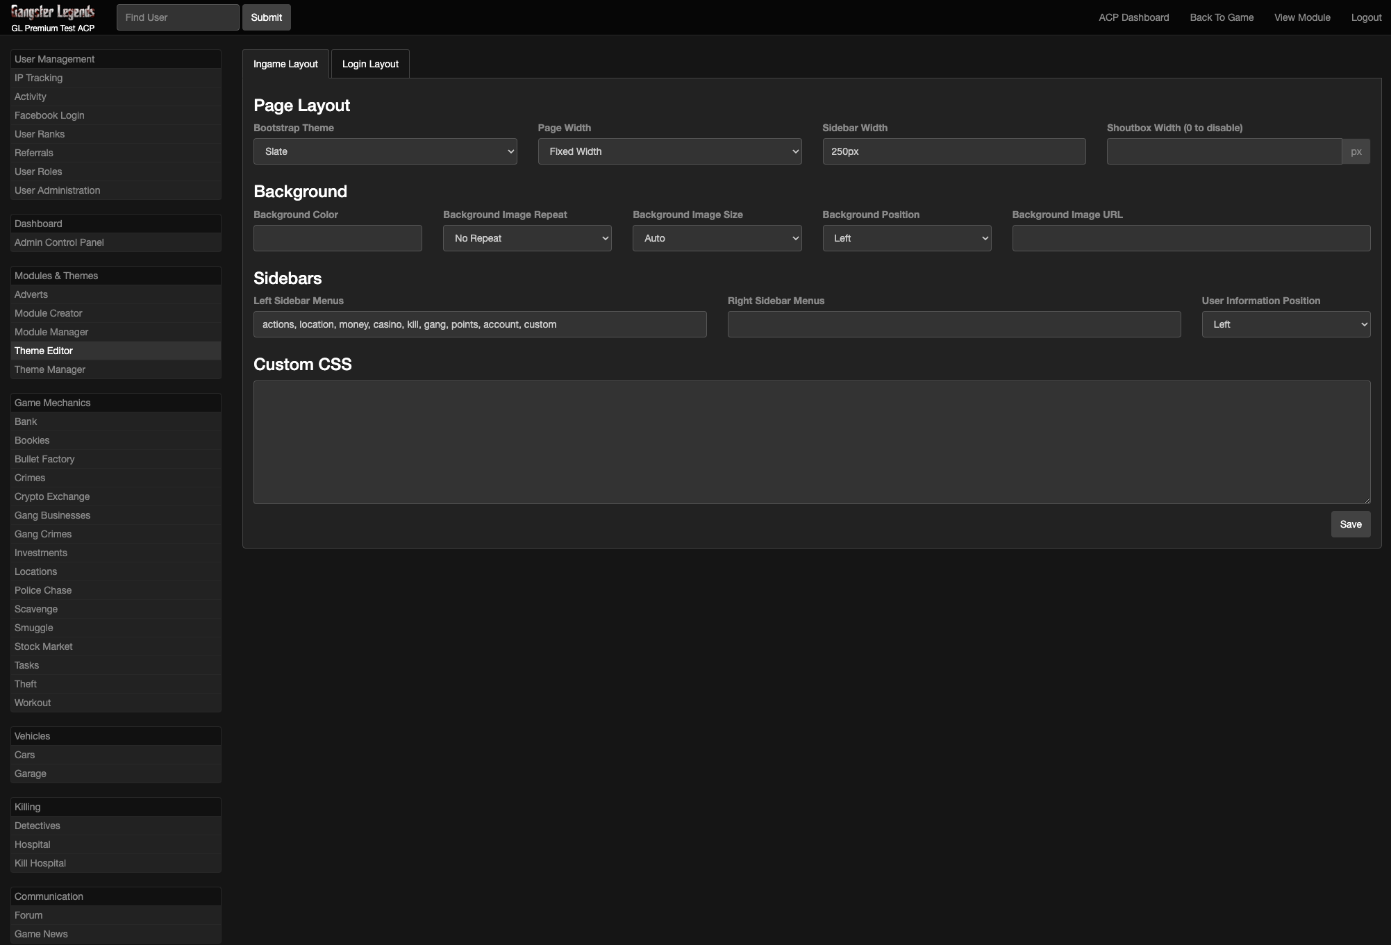The width and height of the screenshot is (1391, 945).
Task: Open Background Image Repeat dropdown
Action: (527, 238)
